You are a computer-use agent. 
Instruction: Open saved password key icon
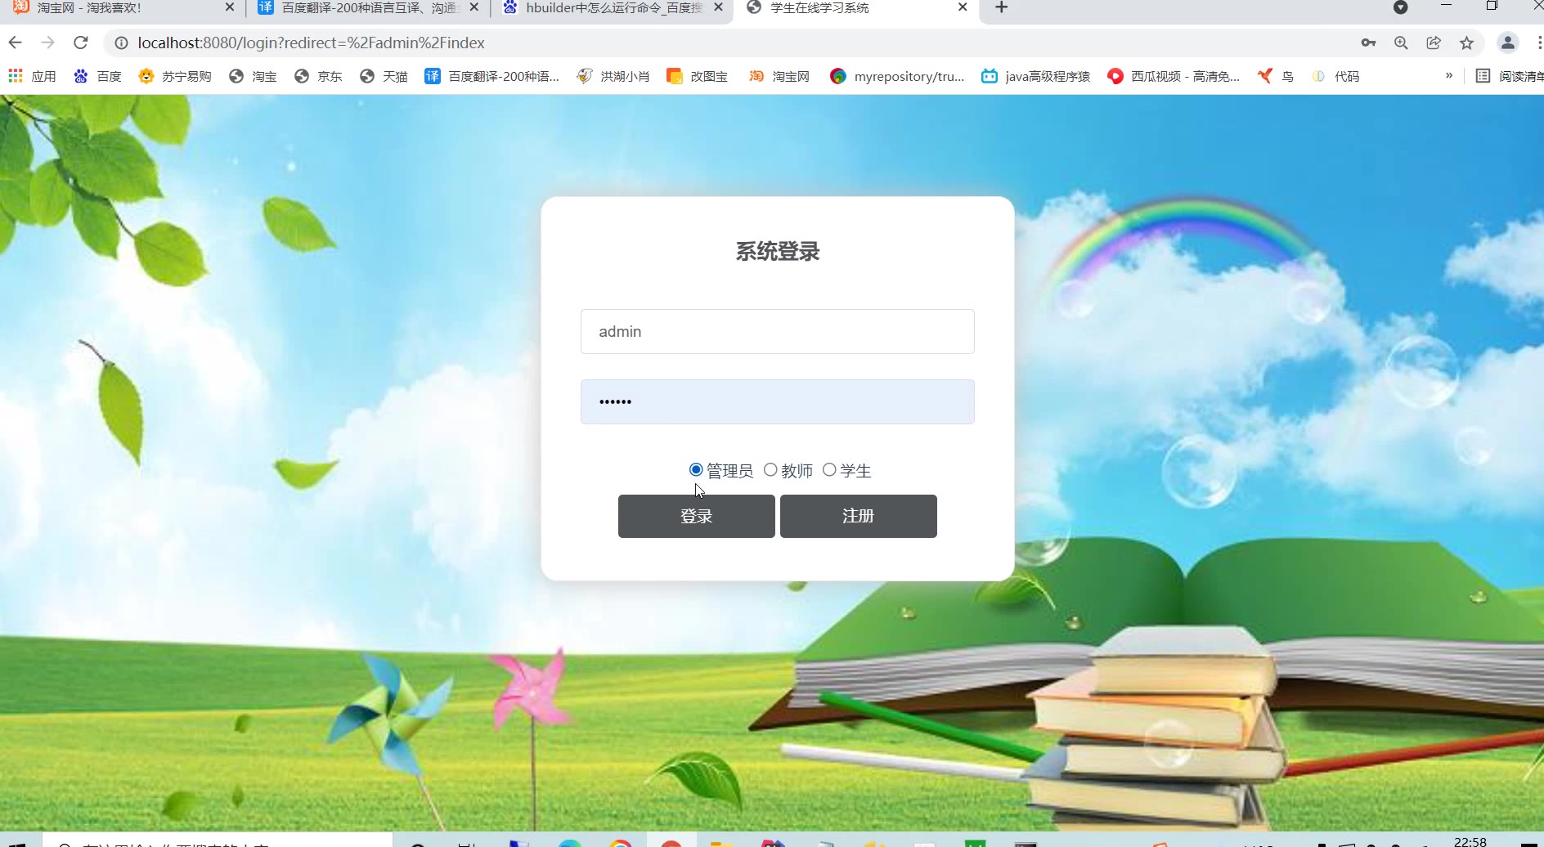1368,43
